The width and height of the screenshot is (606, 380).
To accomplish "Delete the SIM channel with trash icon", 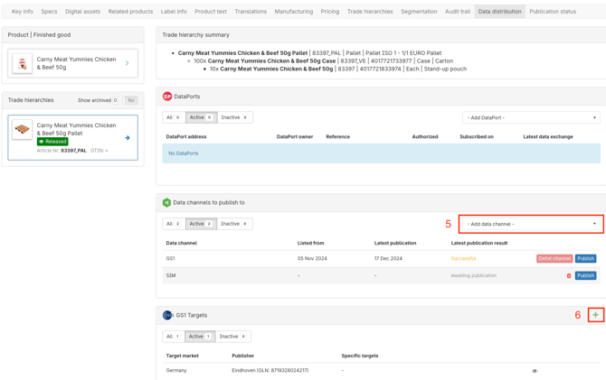I will [569, 276].
